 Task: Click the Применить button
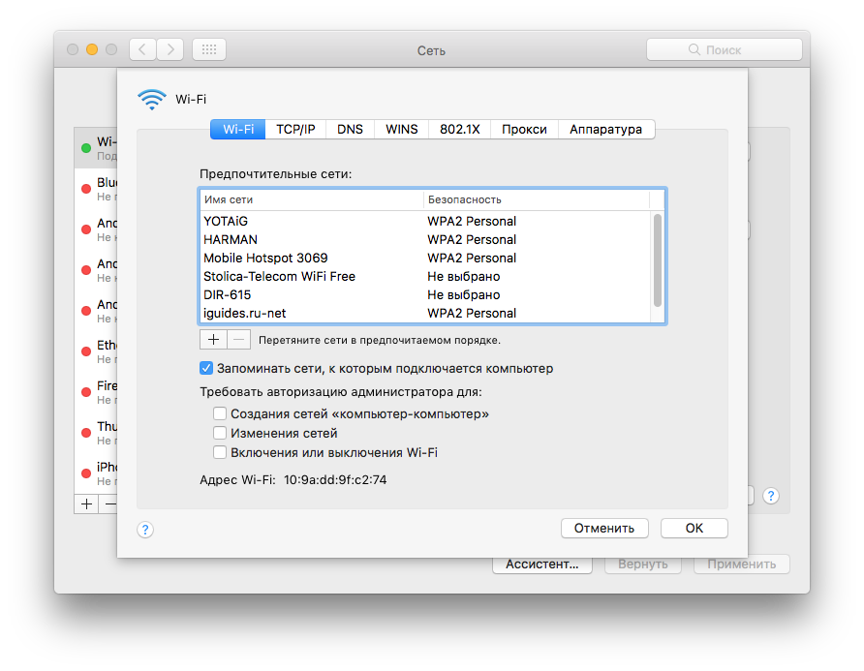pos(742,564)
